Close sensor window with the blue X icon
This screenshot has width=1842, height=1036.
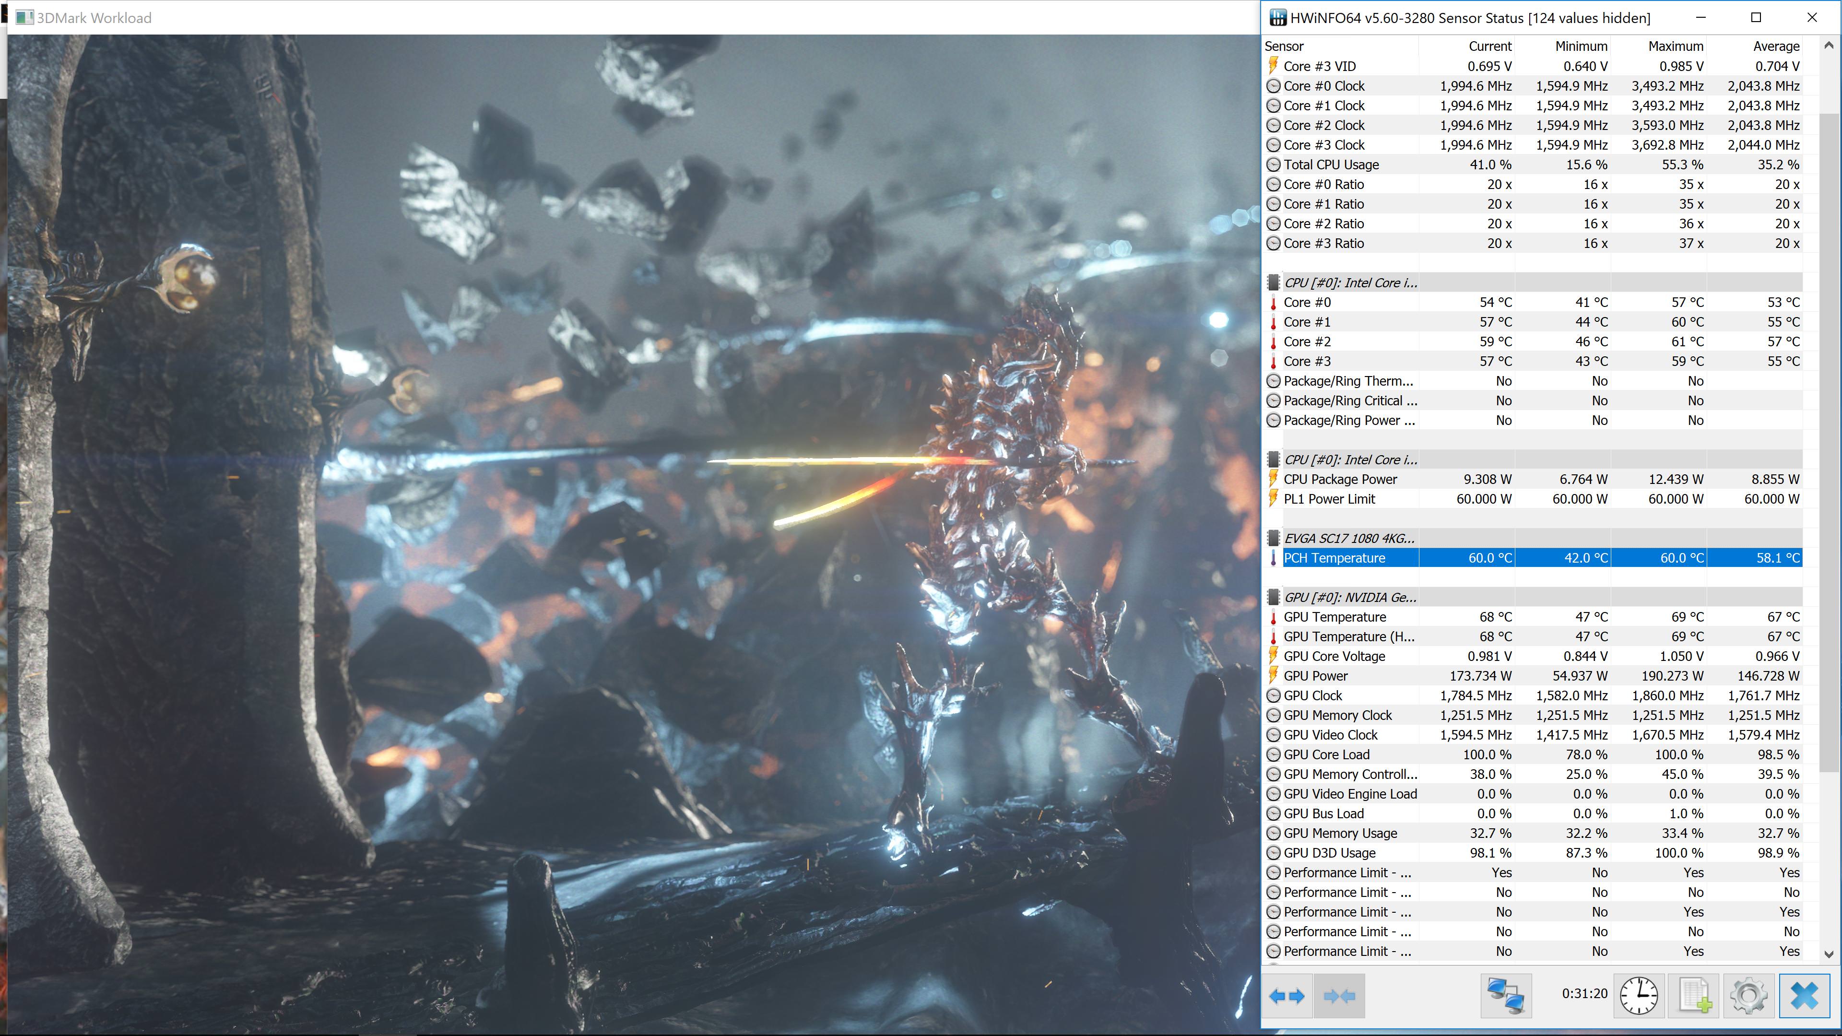pyautogui.click(x=1804, y=995)
